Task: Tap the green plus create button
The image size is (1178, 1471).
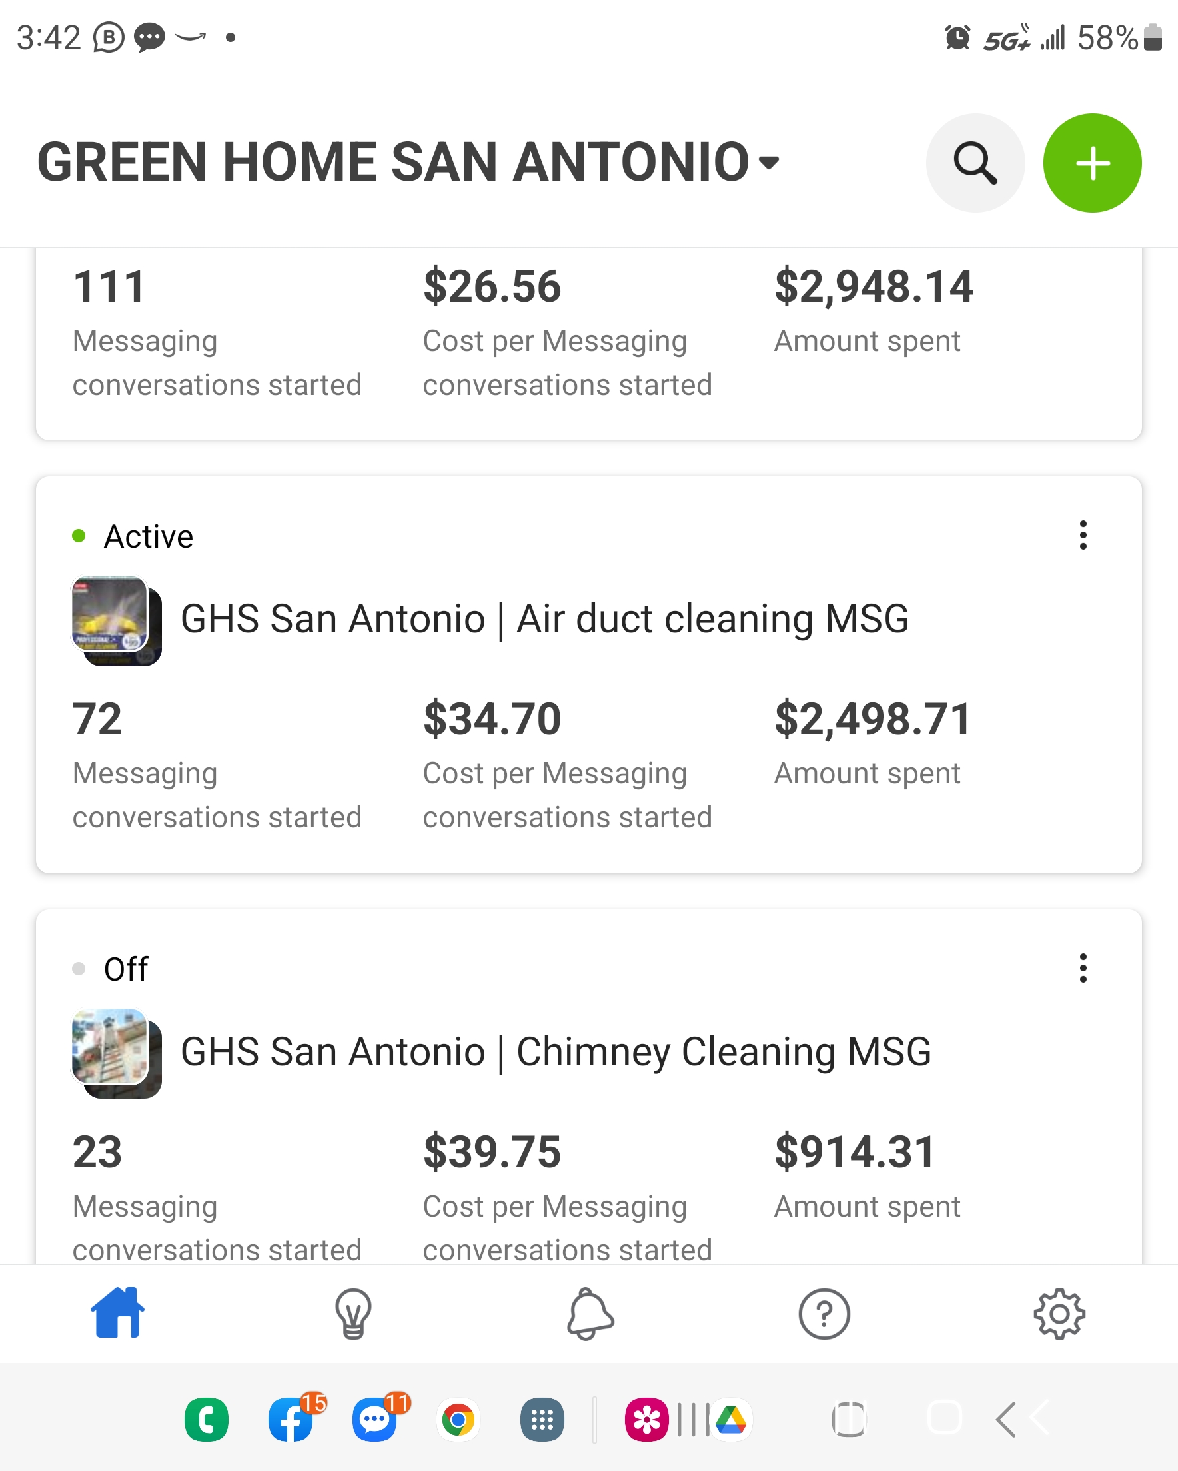Action: coord(1092,163)
